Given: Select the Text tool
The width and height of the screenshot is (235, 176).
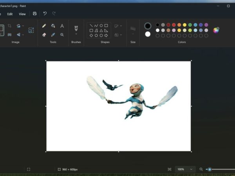Looking at the screenshot, I should (x=62, y=26).
